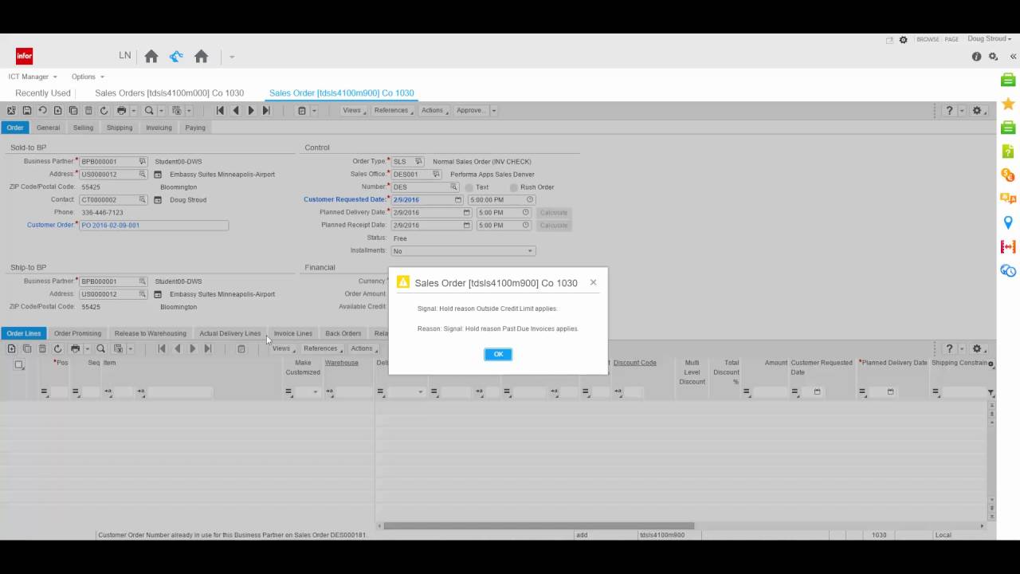Click the green question document sidebar icon

(x=1008, y=151)
